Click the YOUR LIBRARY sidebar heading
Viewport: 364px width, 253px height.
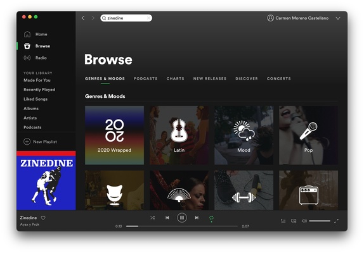tap(38, 73)
